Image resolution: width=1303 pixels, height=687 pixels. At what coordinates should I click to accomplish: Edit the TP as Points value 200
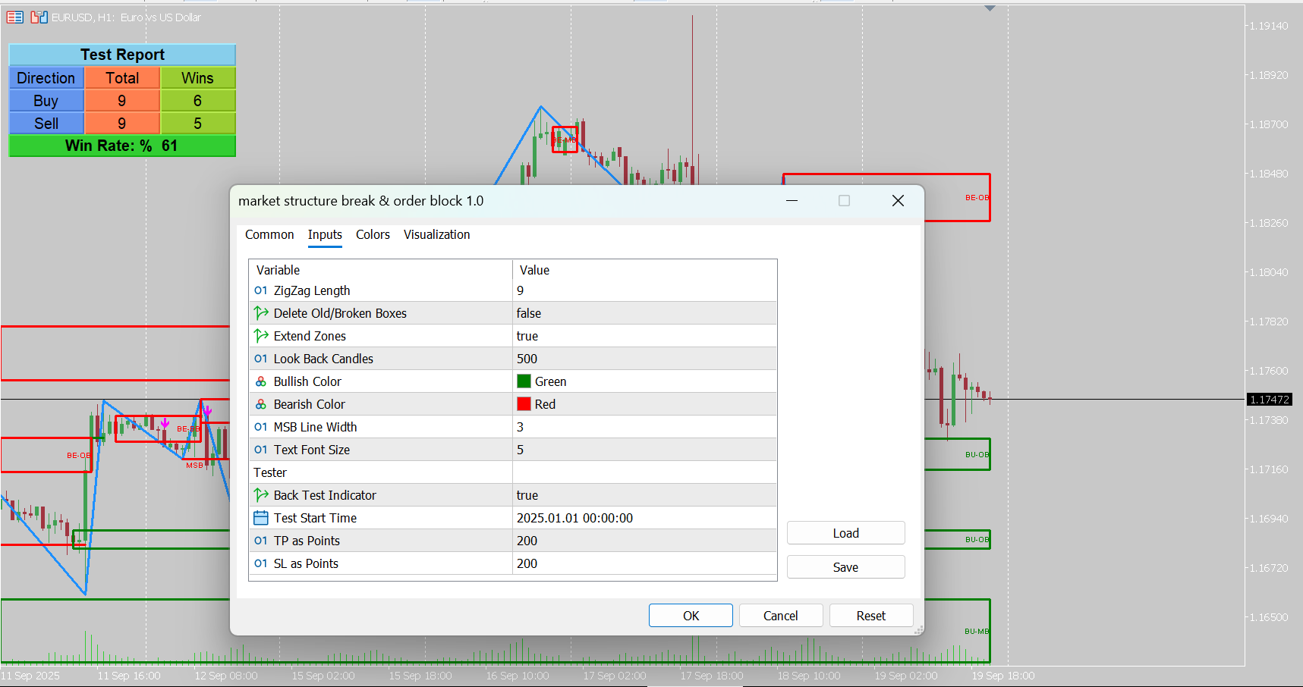[645, 541]
